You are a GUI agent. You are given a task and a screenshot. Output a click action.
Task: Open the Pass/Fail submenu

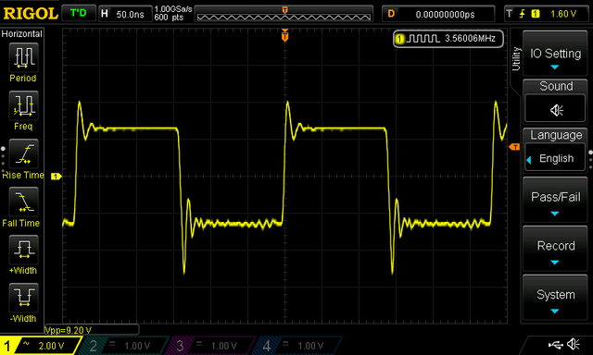555,201
